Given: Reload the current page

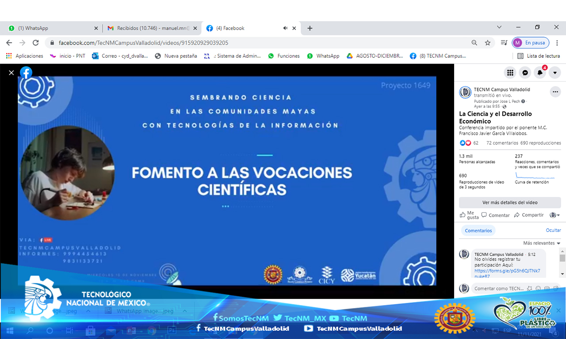Looking at the screenshot, I should 36,43.
